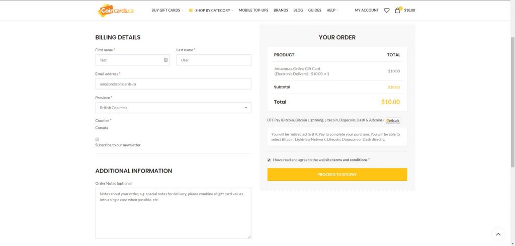The image size is (515, 246).
Task: Focus the First name input field
Action: (133, 60)
